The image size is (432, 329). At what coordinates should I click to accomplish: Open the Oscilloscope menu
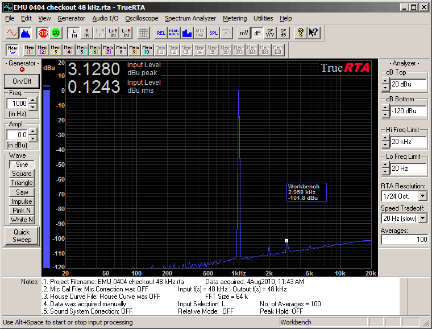pyautogui.click(x=142, y=18)
